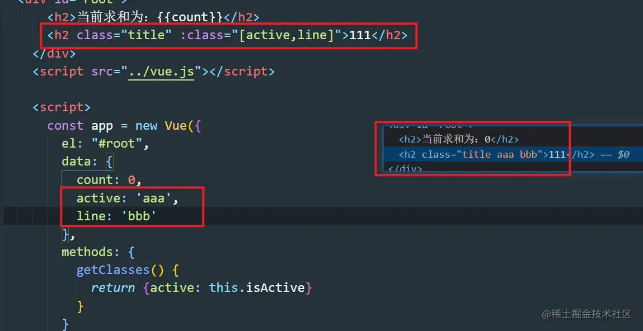This screenshot has height=331, width=643.
Task: Select the devtools row with class 'title aaa bbb'
Action: [513, 154]
